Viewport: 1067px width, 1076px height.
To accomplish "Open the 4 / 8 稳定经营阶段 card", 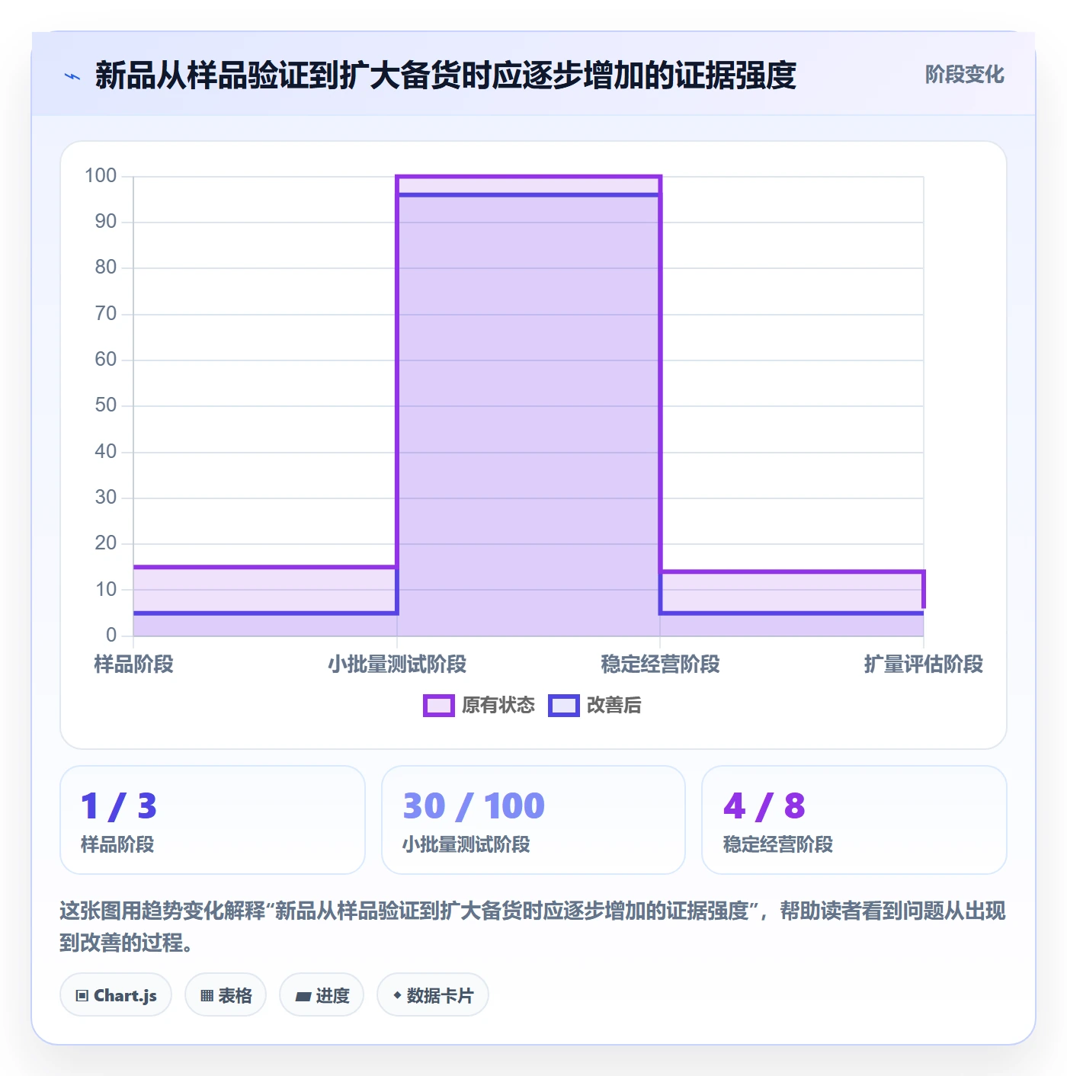I will (x=854, y=820).
